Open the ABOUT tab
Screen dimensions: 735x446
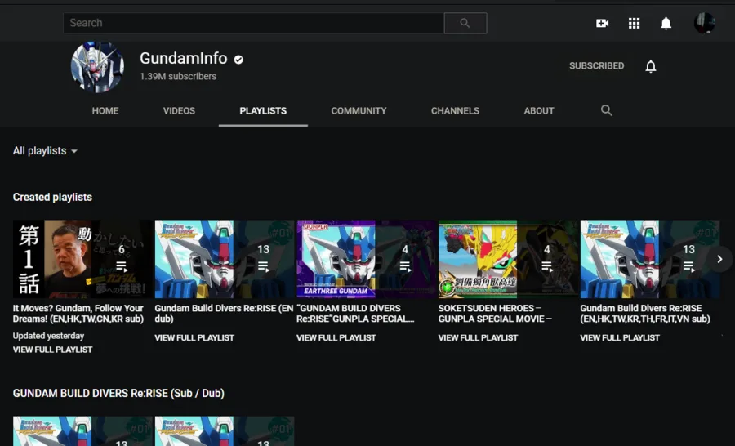pyautogui.click(x=539, y=111)
